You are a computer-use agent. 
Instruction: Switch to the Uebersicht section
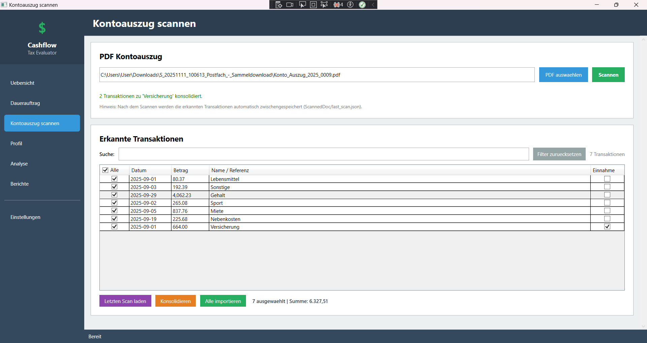22,83
